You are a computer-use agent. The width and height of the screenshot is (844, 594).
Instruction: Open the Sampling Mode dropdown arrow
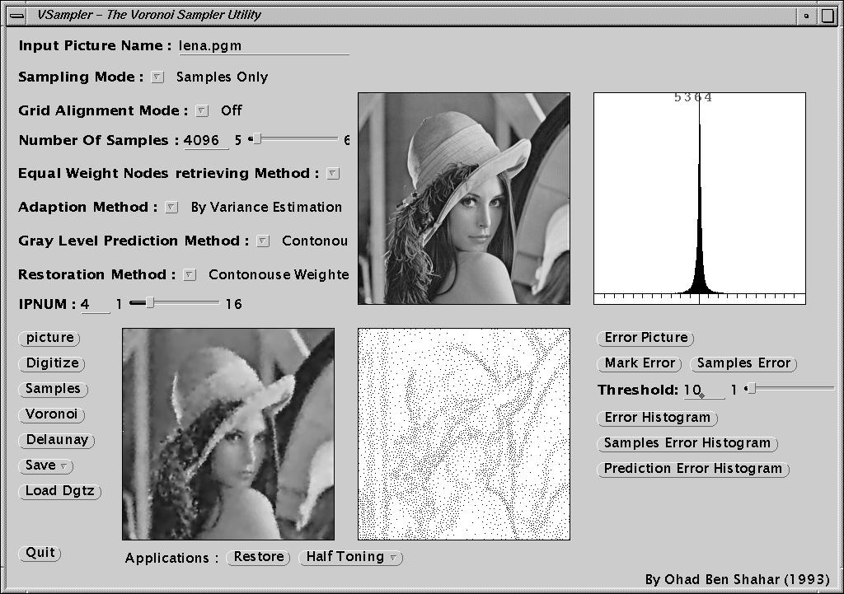point(157,77)
